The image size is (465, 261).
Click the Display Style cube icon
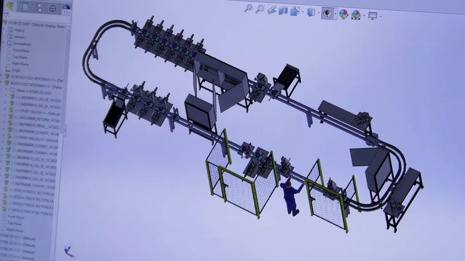point(311,12)
